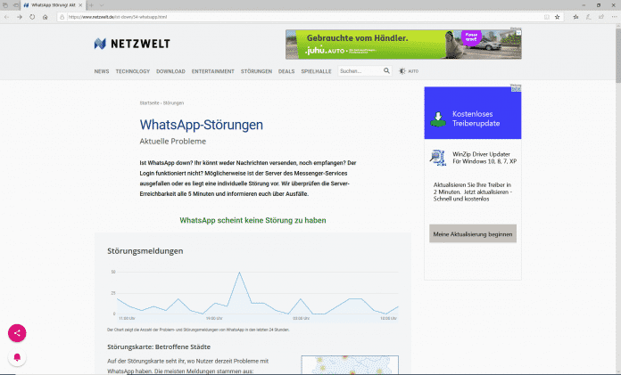This screenshot has height=375, width=621.
Task: Click Meine Aktualisierung beginnen button
Action: (472, 234)
